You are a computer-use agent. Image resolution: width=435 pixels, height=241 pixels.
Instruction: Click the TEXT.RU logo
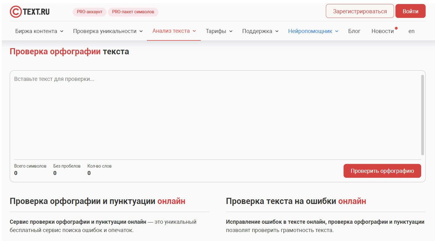pyautogui.click(x=30, y=12)
